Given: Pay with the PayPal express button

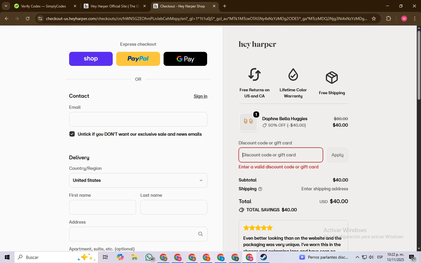Looking at the screenshot, I should pyautogui.click(x=138, y=59).
